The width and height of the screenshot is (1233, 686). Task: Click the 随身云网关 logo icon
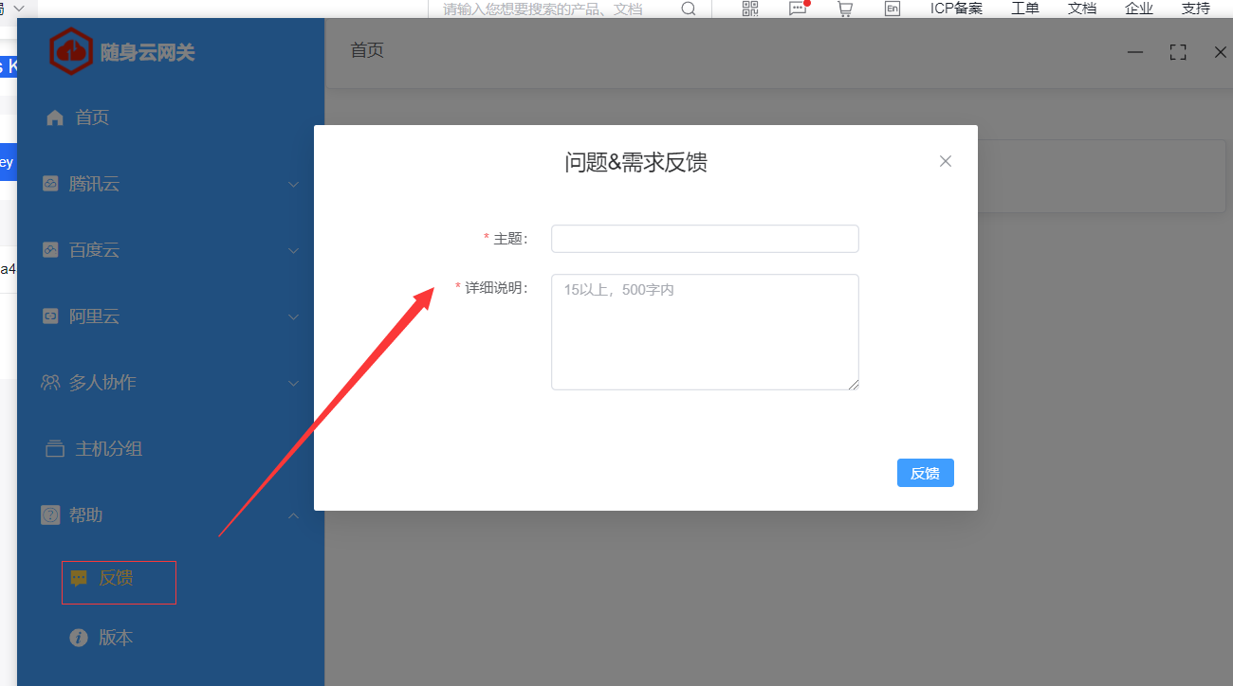(x=71, y=51)
